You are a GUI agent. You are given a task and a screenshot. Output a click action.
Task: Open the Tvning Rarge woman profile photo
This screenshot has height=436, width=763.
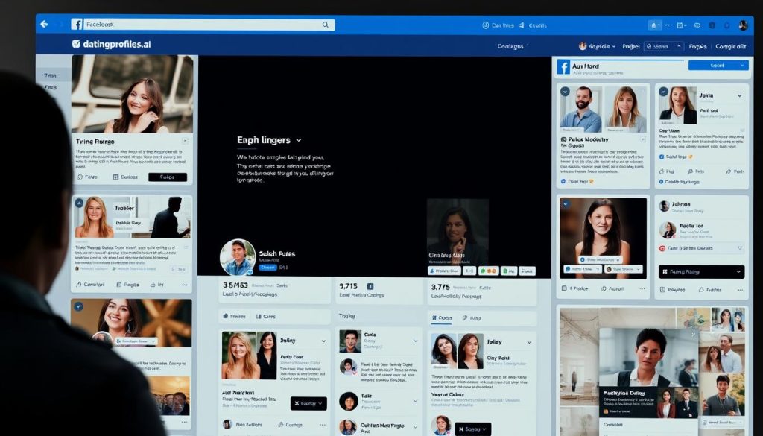(x=132, y=94)
